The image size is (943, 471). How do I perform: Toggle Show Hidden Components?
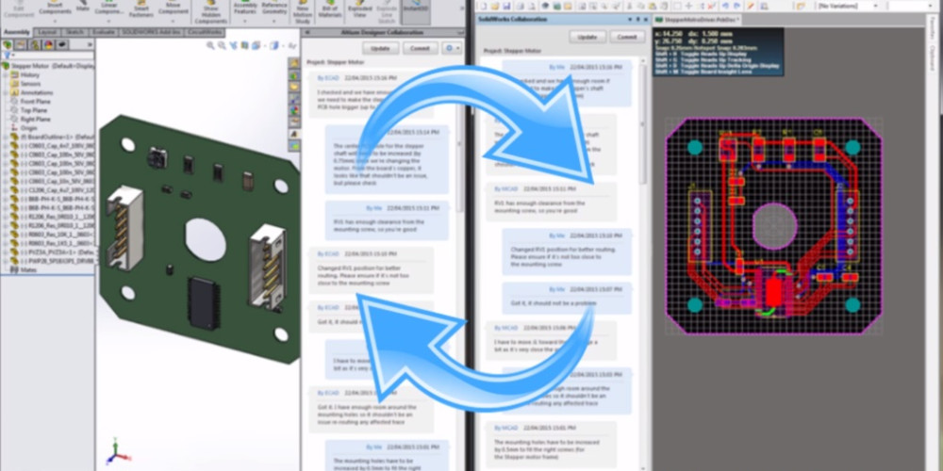pos(210,11)
